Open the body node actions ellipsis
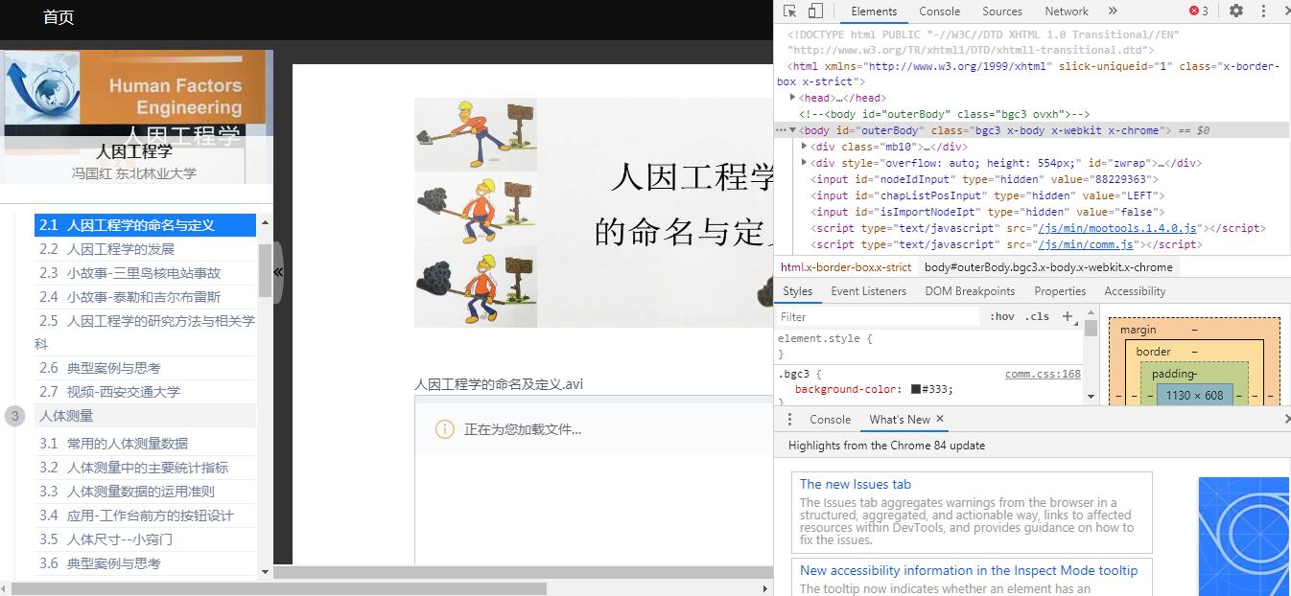The image size is (1291, 596). click(x=781, y=130)
